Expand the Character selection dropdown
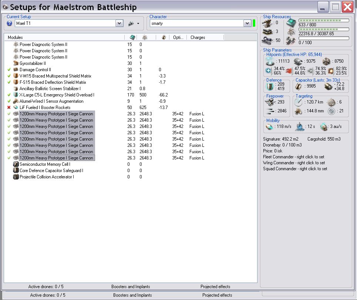Screen dimensions: 357x300 (247, 23)
